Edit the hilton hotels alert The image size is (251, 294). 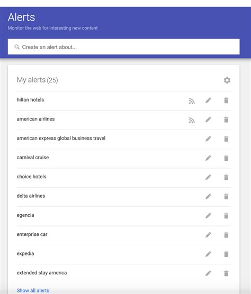[208, 100]
